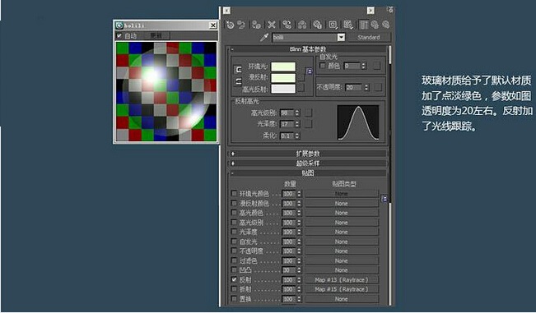536x313 pixels.
Task: Click 高光级别 spinner arrows
Action: pos(297,113)
